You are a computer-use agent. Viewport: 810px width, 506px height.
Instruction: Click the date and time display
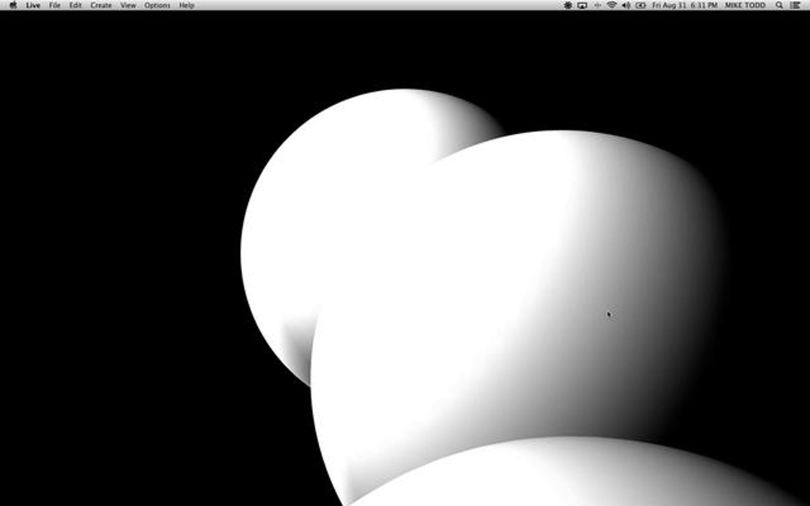[x=685, y=5]
